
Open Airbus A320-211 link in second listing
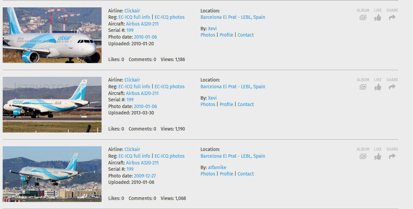tap(142, 93)
